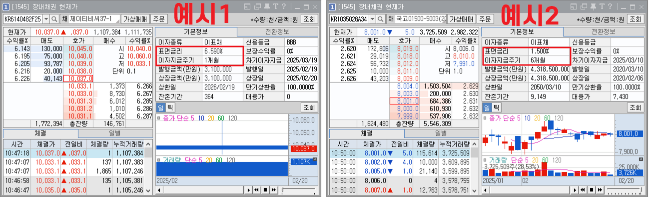The width and height of the screenshot is (650, 197).
Task: Click the 8,001.0 boxed price in right order book
Action: (405, 101)
